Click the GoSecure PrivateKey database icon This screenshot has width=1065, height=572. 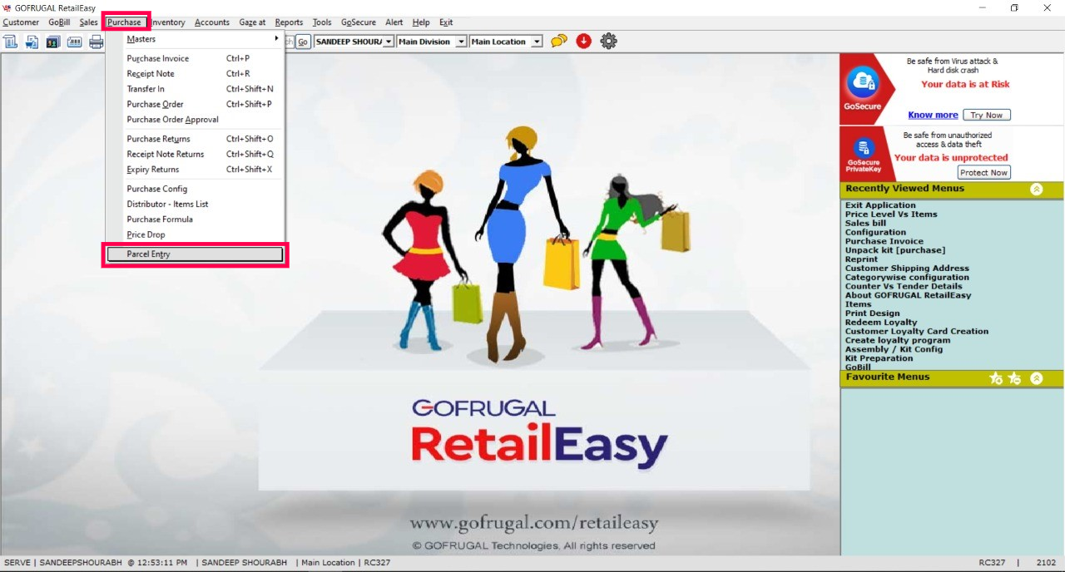pyautogui.click(x=863, y=147)
